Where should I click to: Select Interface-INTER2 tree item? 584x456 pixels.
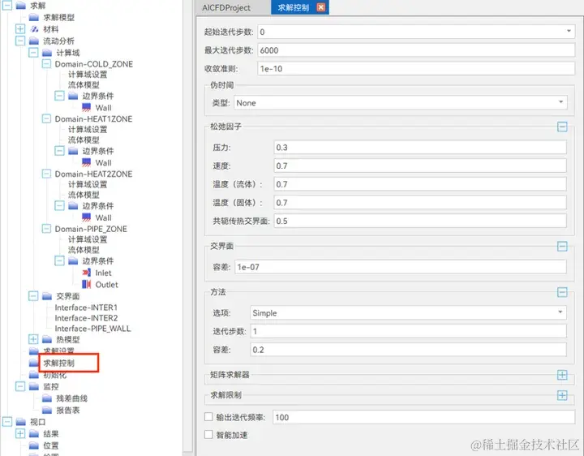point(86,318)
